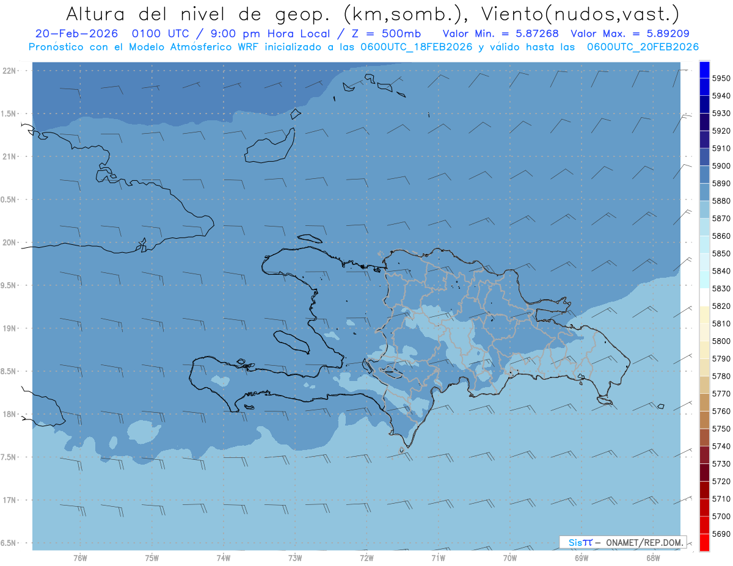Click the '5840' colorbar value

point(721,271)
